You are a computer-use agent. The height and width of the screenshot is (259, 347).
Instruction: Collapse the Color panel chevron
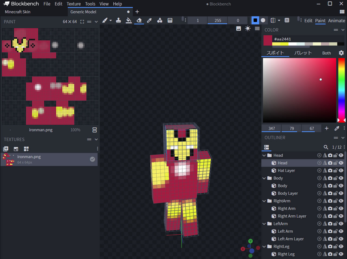(x=343, y=30)
